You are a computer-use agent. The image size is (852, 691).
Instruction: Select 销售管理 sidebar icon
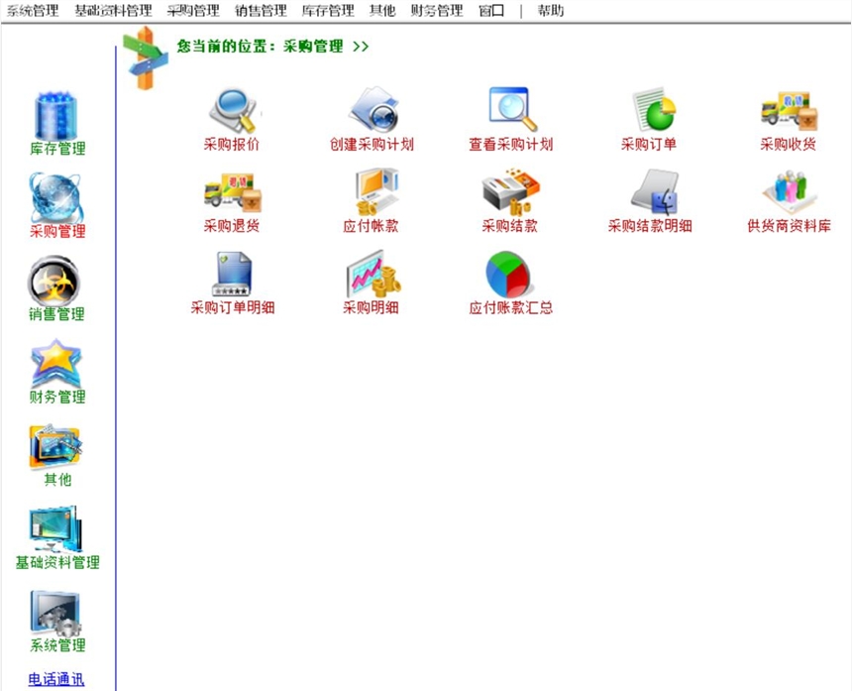click(x=54, y=282)
